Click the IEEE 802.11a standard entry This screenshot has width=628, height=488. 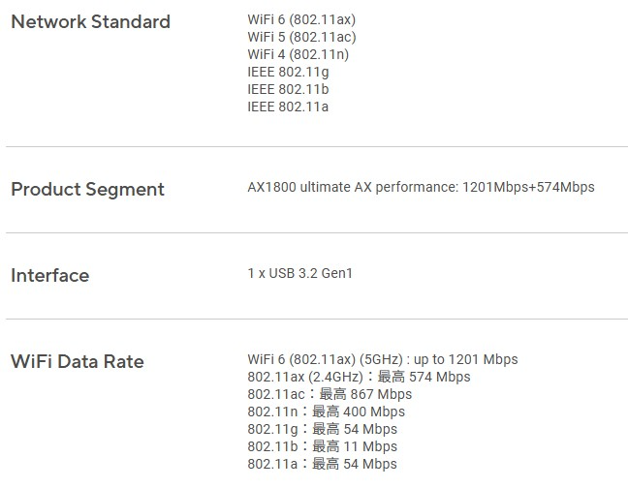coord(288,107)
